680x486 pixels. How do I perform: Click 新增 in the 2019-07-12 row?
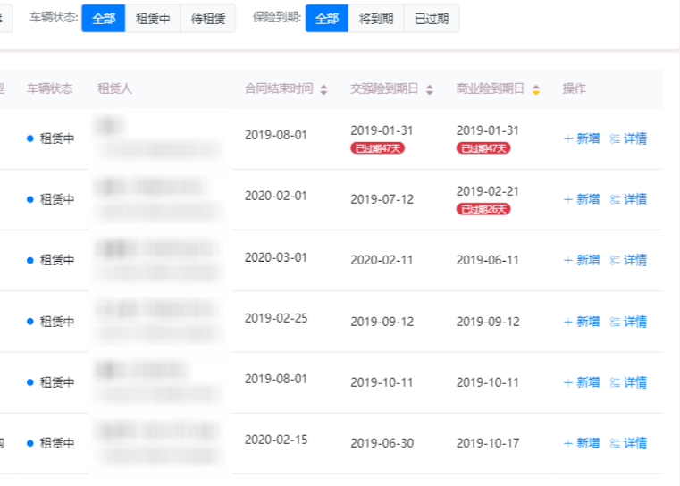pyautogui.click(x=582, y=199)
